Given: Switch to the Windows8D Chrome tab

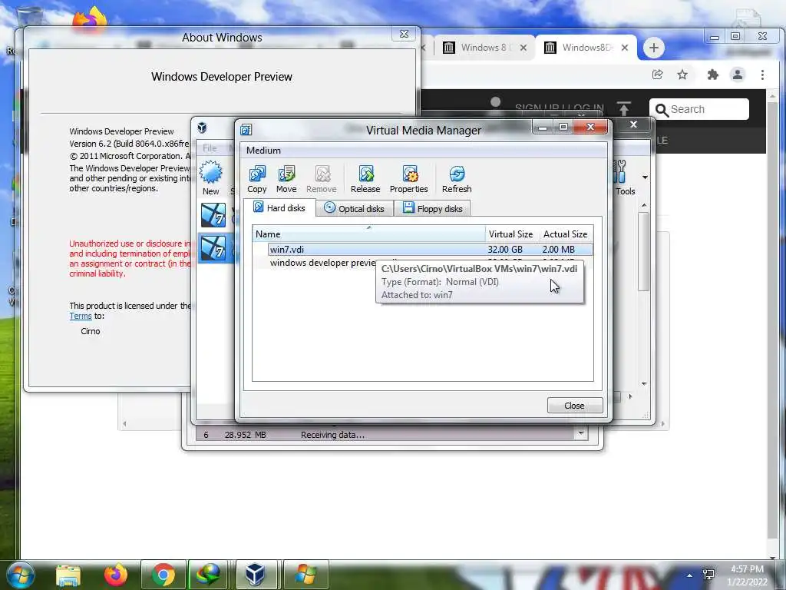Looking at the screenshot, I should (x=586, y=48).
